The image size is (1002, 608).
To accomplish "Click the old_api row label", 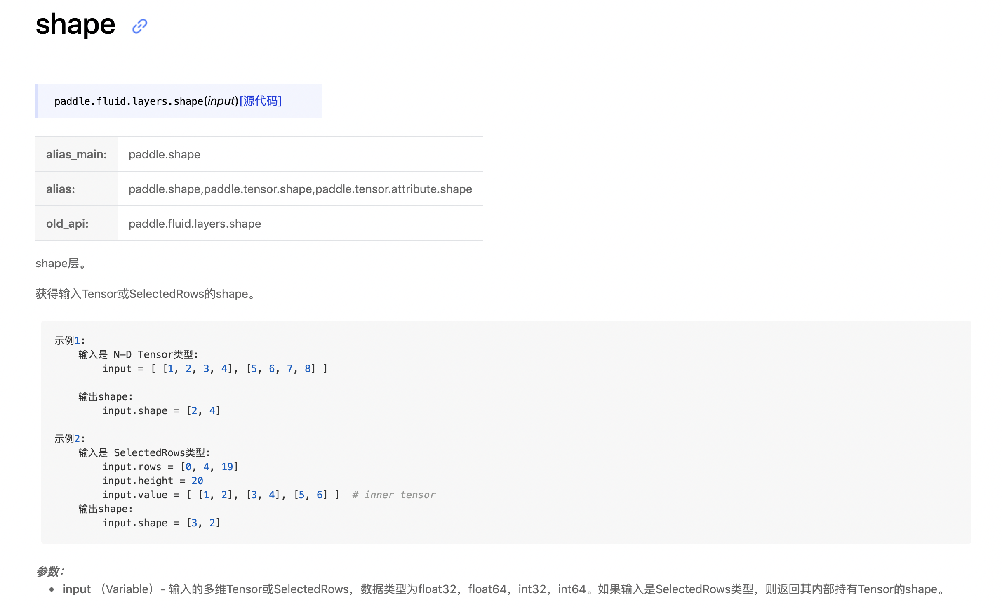I will tap(67, 224).
